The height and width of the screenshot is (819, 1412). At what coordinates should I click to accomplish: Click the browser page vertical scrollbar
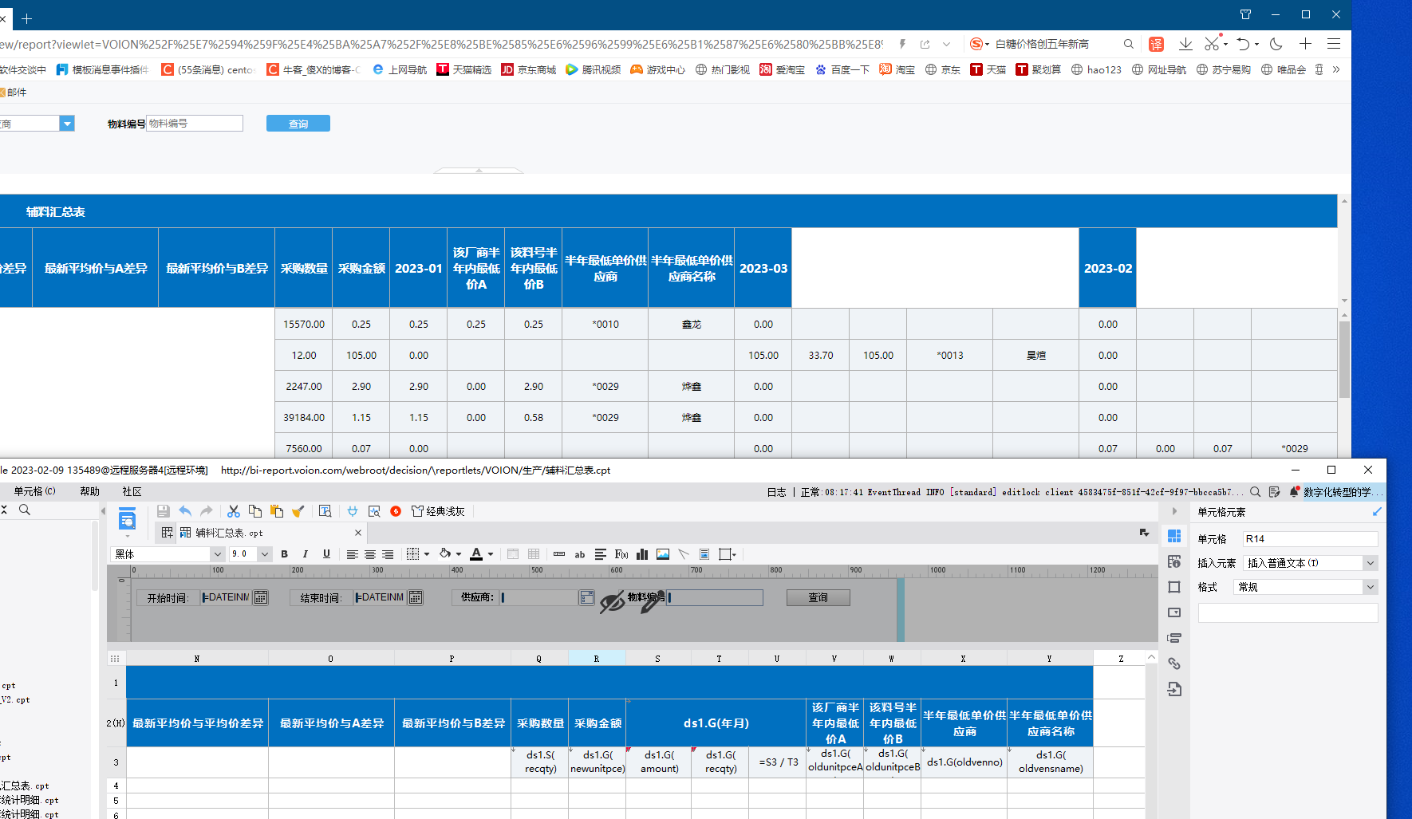click(x=1344, y=359)
